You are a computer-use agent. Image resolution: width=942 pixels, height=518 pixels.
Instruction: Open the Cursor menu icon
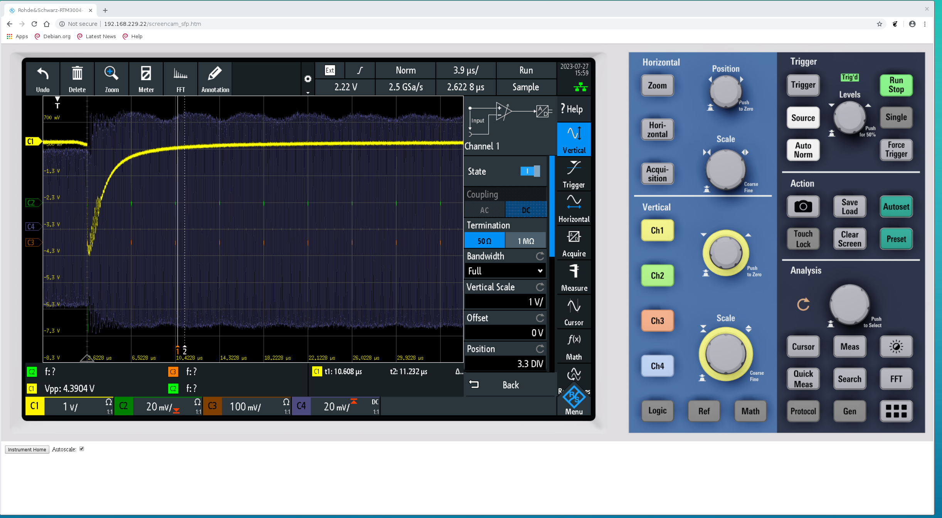[x=574, y=312]
